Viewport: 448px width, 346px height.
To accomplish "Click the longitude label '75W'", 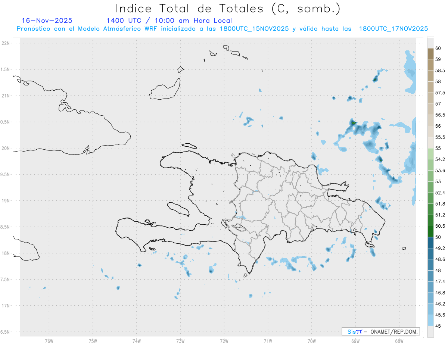I will [x=93, y=341].
